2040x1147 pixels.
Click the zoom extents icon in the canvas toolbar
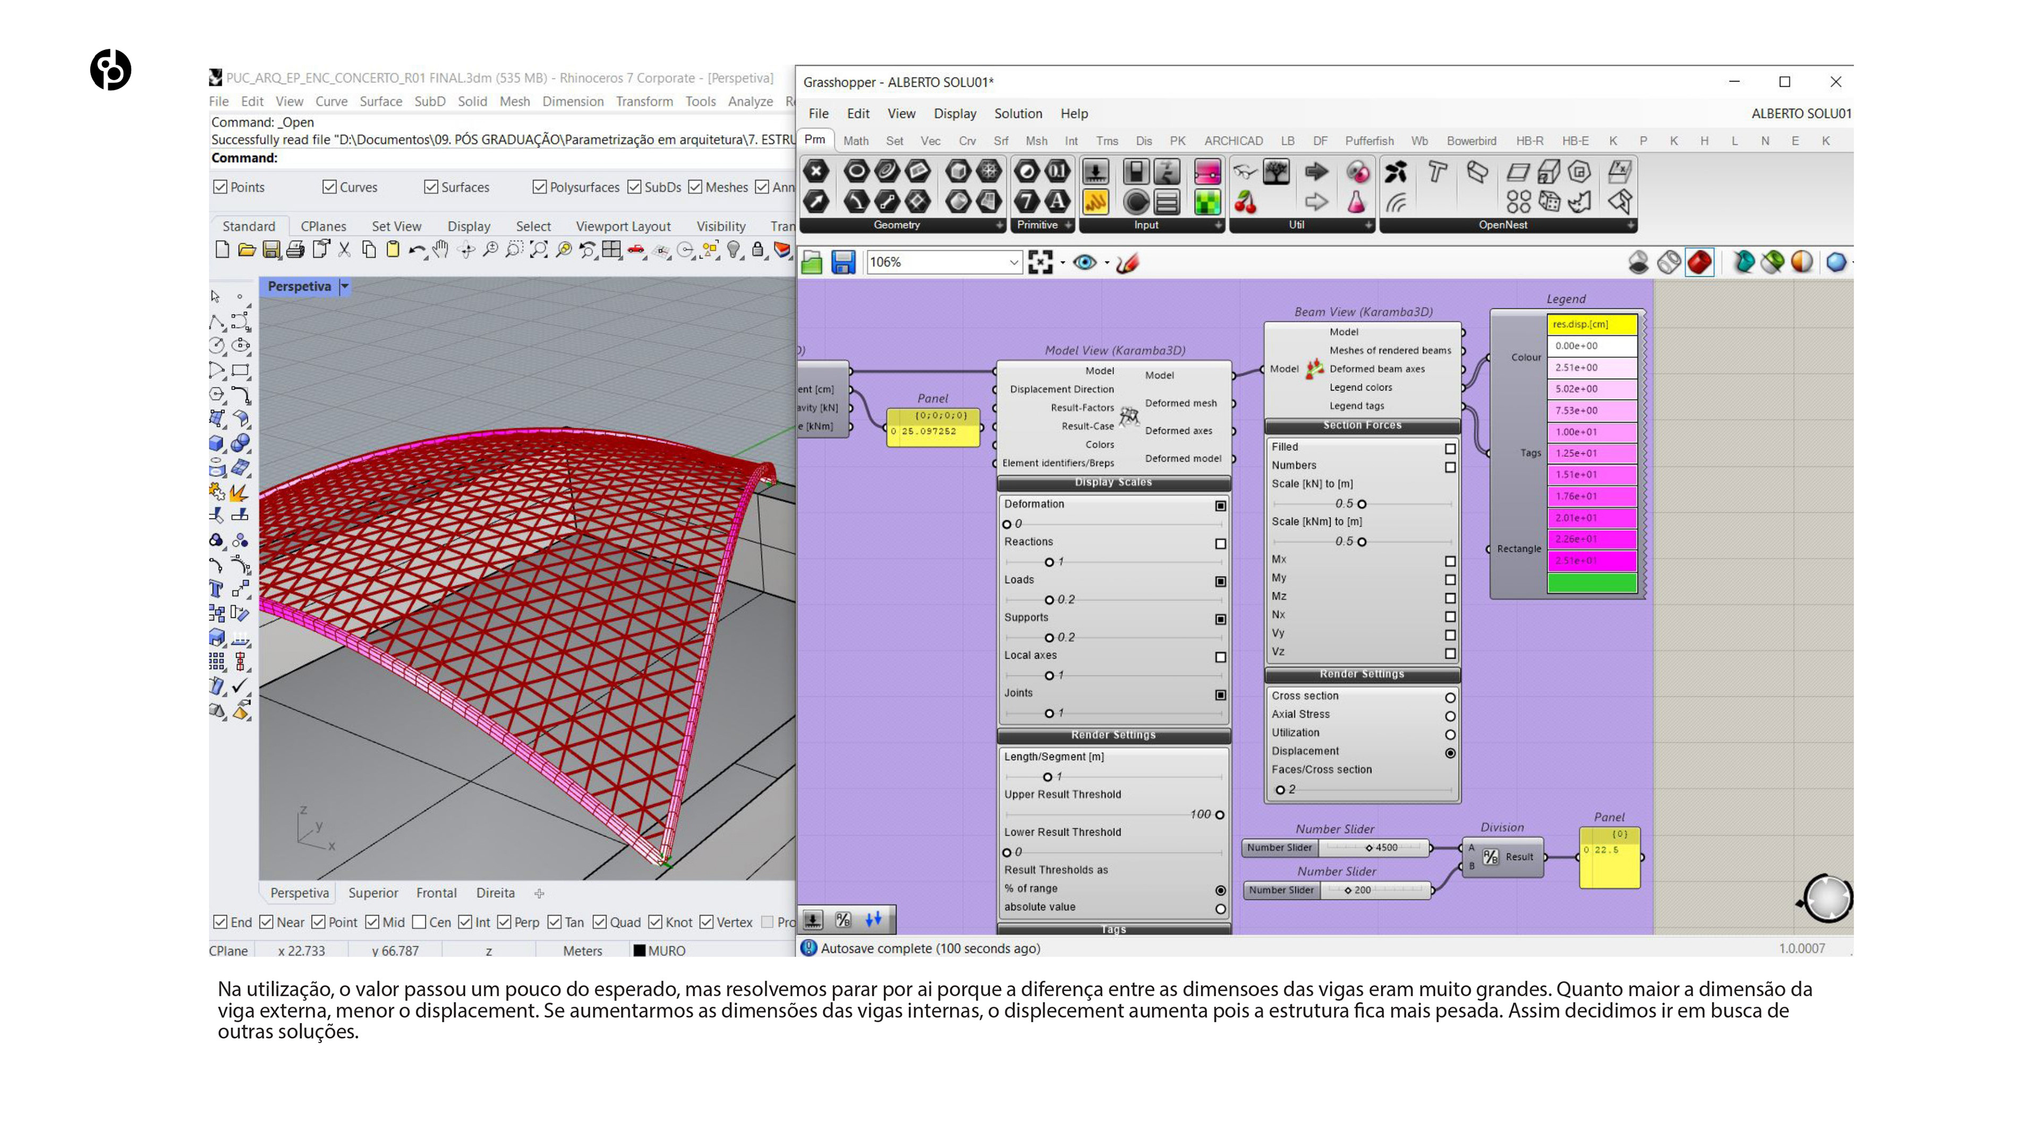click(1040, 262)
